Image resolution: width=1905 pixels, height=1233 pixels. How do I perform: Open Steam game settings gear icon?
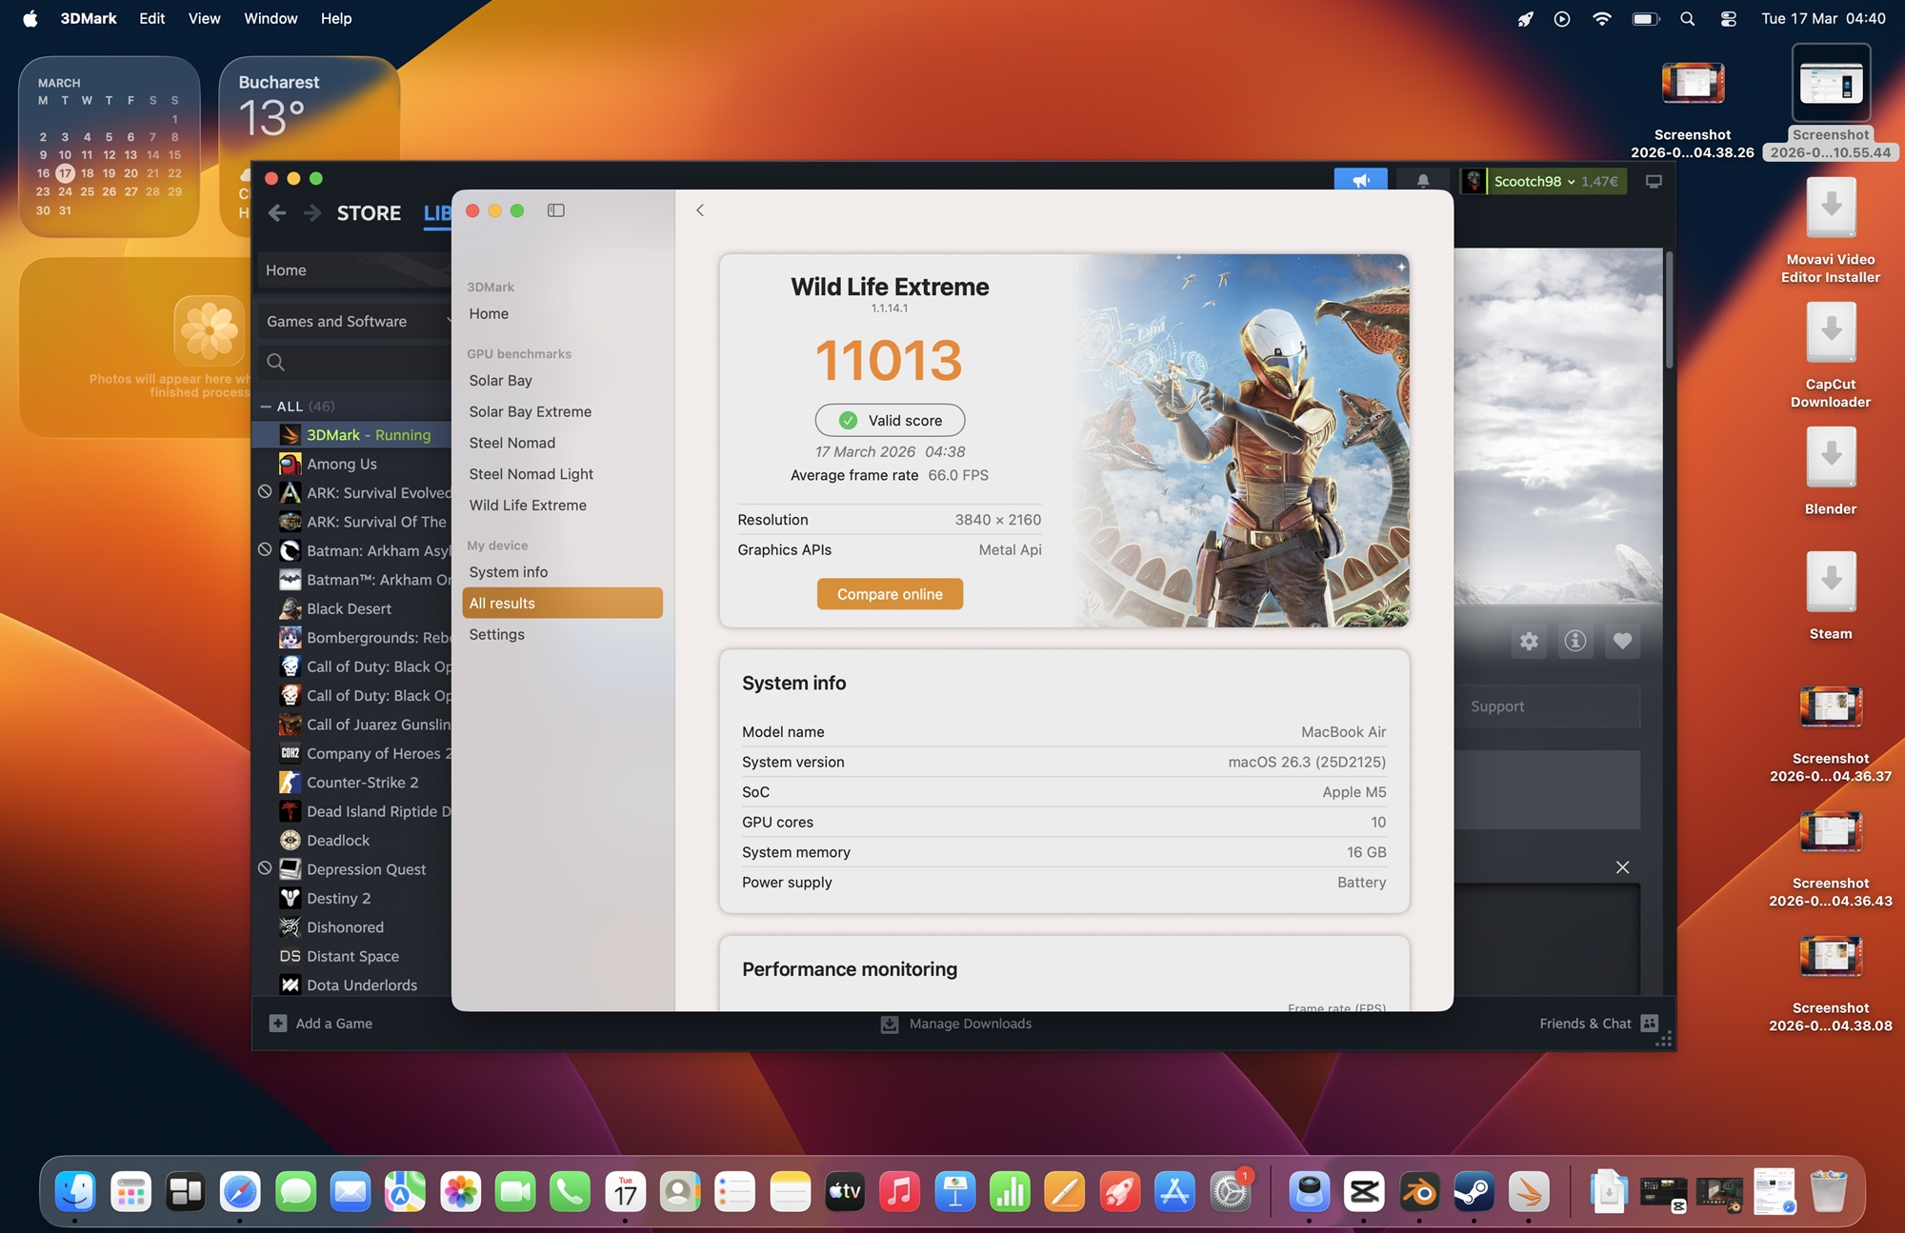click(1529, 641)
